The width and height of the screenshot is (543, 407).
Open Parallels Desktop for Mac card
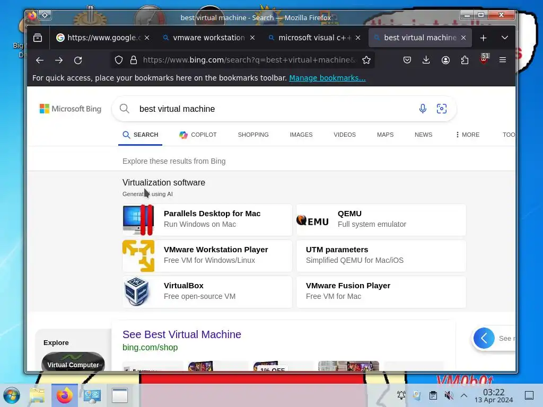[x=207, y=220]
